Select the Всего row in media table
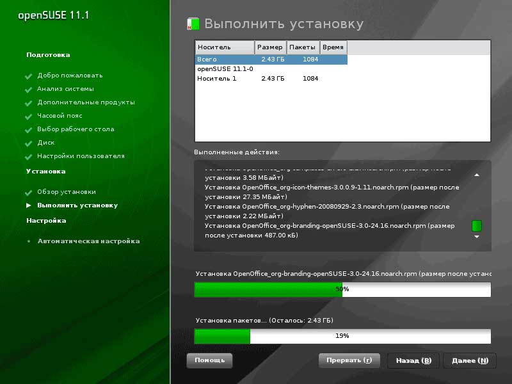The width and height of the screenshot is (512, 384). [271, 60]
